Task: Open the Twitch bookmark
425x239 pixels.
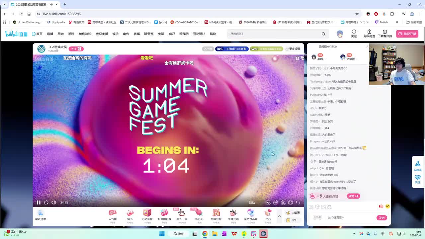Action: 382,22
